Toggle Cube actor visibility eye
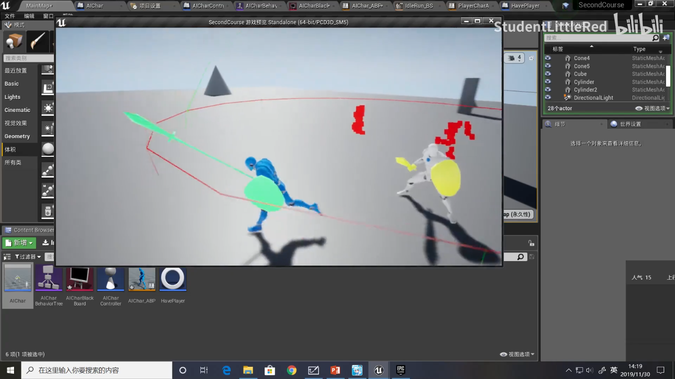The image size is (675, 379). click(x=548, y=74)
